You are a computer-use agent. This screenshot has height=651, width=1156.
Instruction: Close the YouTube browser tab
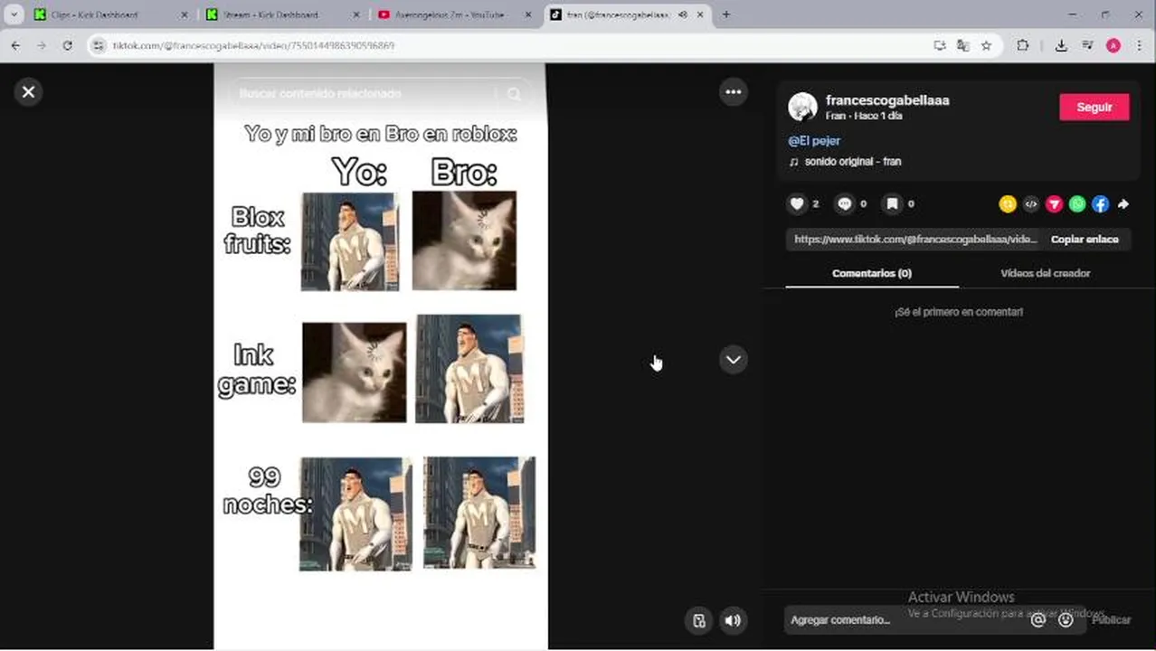click(528, 14)
